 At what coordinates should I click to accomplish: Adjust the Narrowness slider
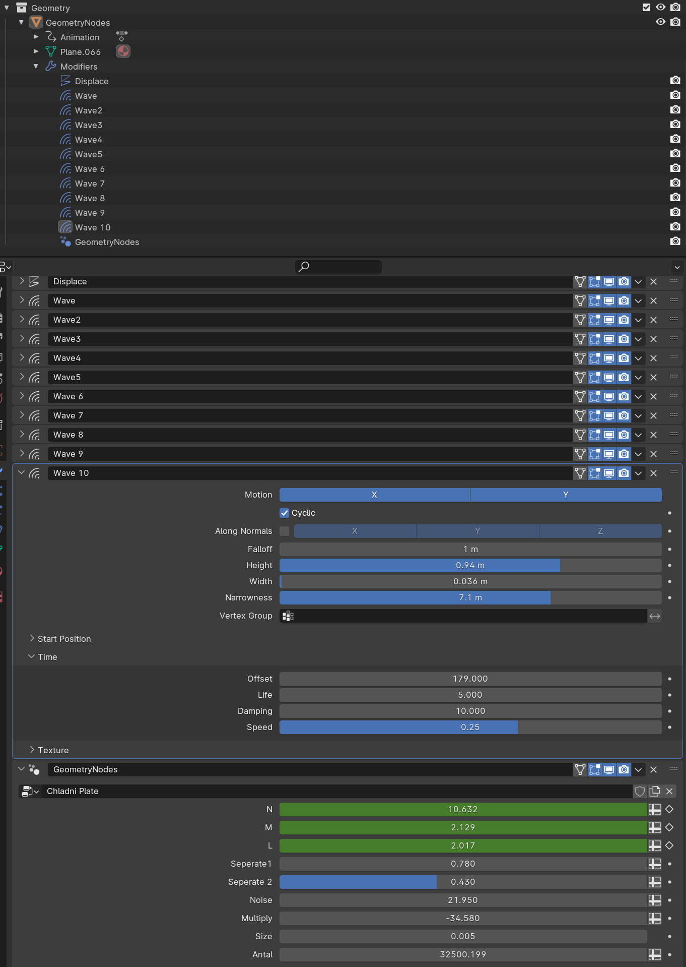pyautogui.click(x=470, y=597)
